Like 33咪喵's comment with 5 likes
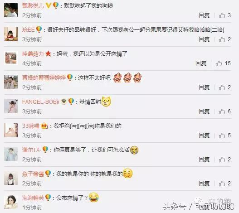 (222, 136)
